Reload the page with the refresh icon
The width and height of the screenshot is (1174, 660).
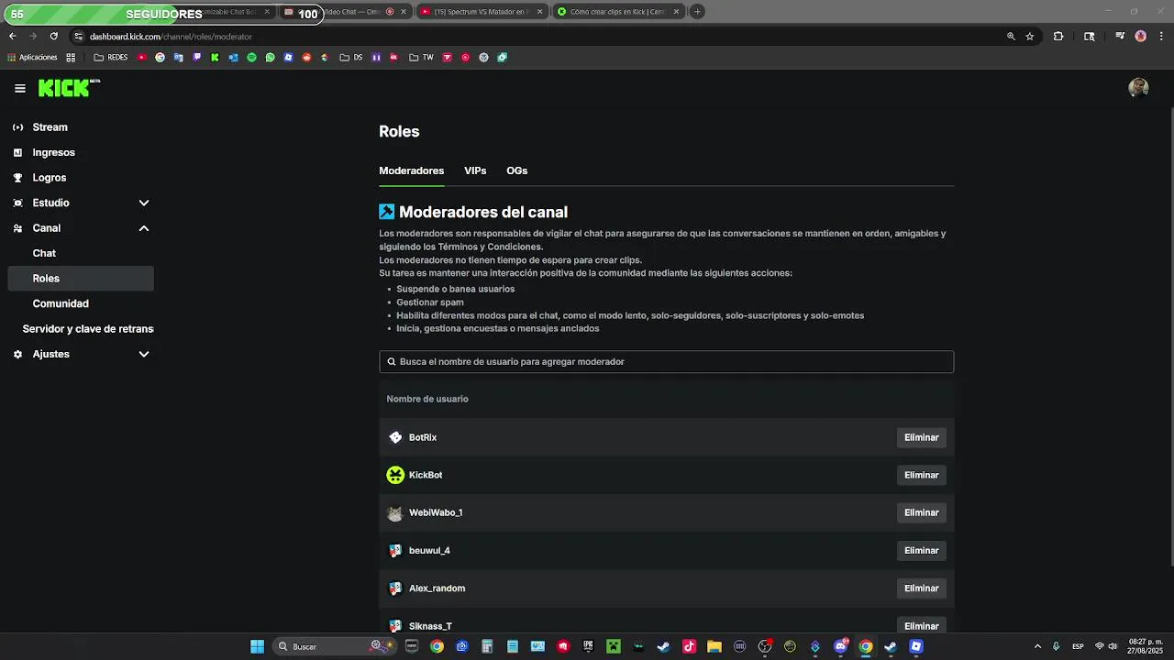pyautogui.click(x=54, y=37)
